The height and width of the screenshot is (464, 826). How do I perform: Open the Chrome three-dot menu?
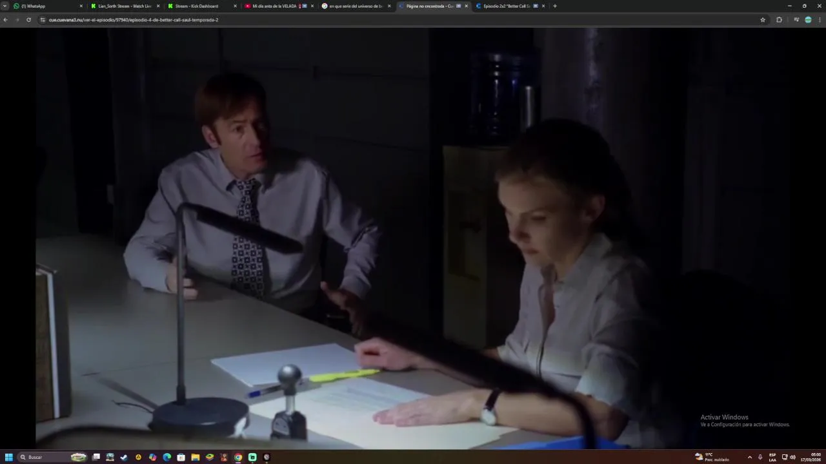(820, 20)
